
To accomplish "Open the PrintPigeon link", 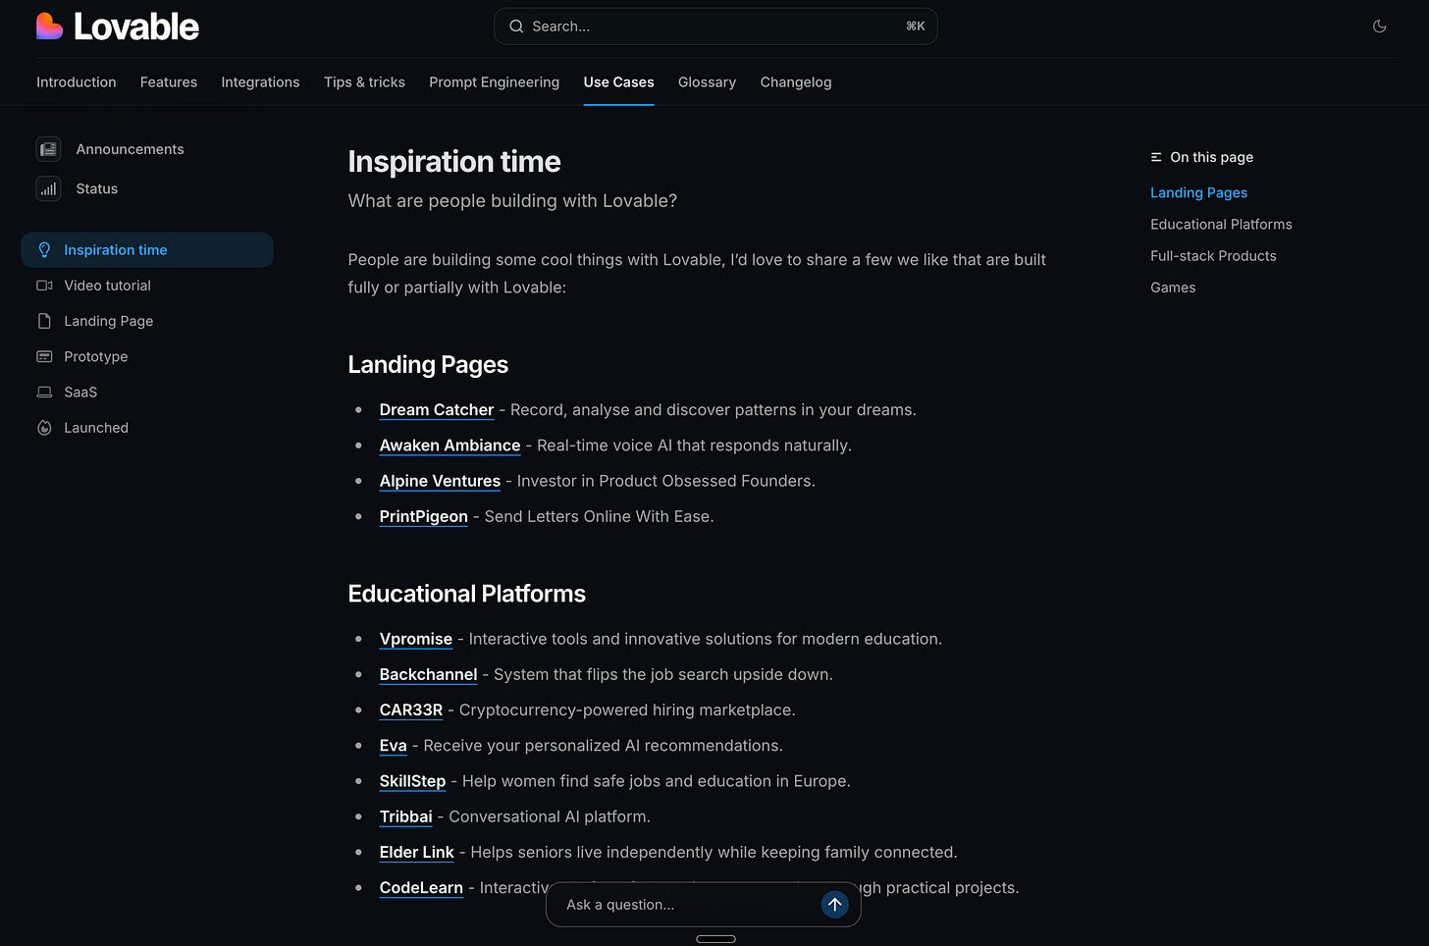I will coord(423,516).
